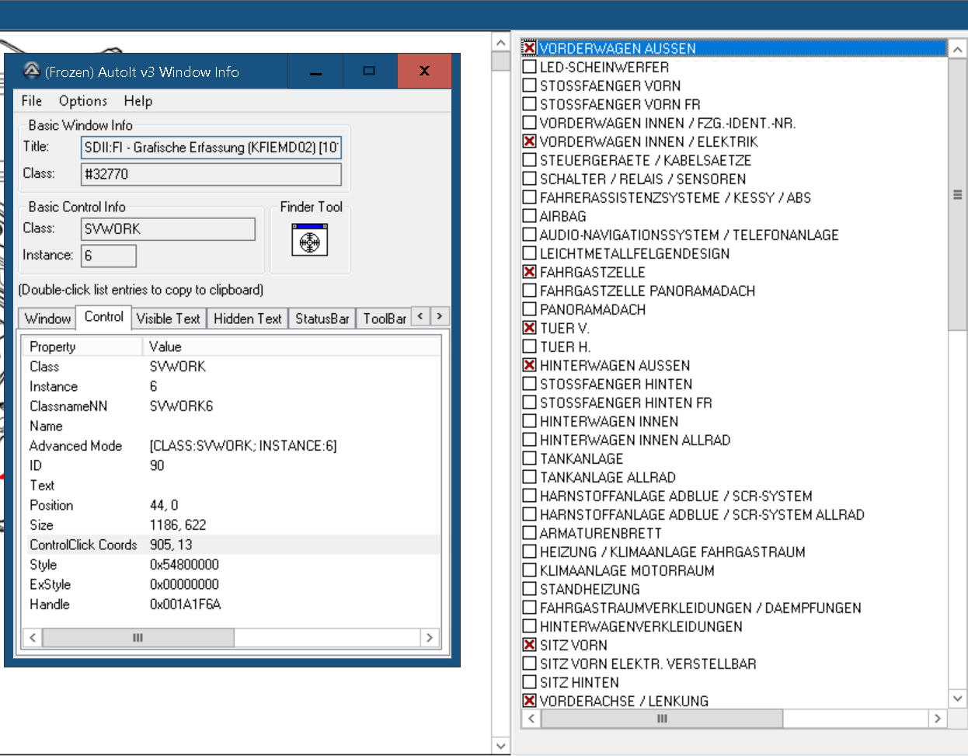Screen dimensions: 968x756
Task: Click the Value column header
Action: pos(292,347)
